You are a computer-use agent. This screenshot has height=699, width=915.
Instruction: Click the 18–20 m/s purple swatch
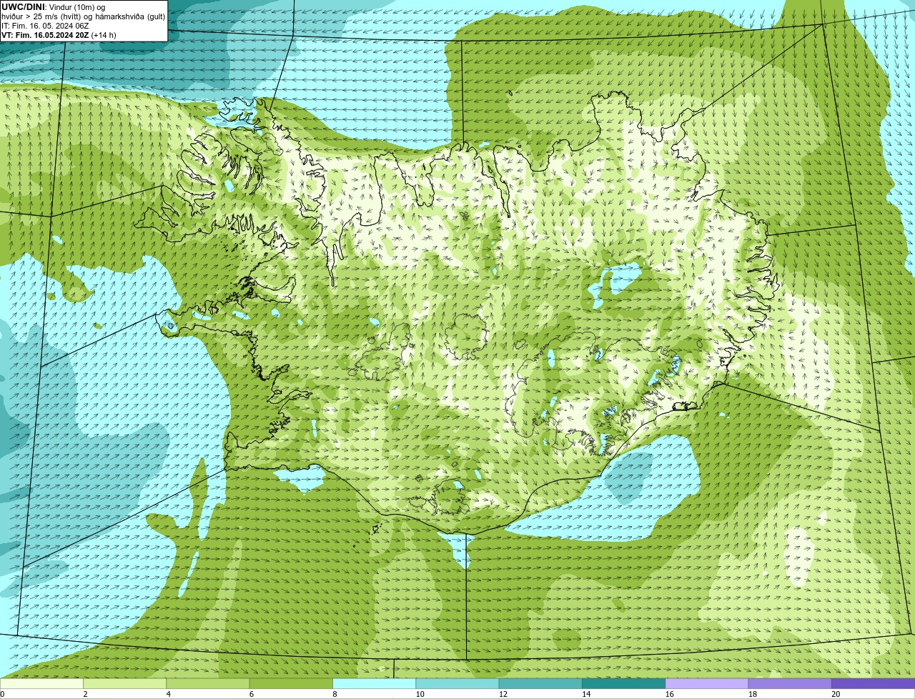(790, 684)
